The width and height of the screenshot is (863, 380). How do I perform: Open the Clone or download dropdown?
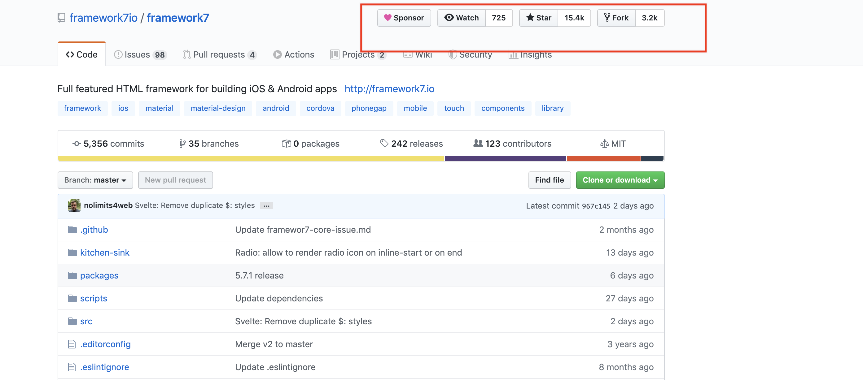point(620,180)
